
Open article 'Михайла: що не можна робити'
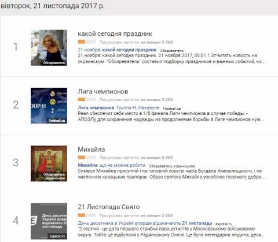(x=112, y=165)
